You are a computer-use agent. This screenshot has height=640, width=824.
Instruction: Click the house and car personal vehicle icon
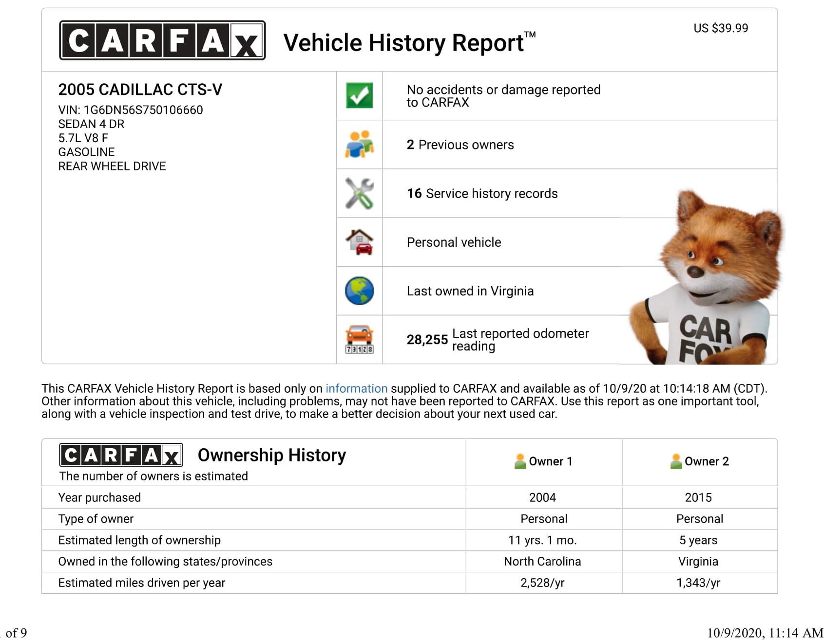coord(360,242)
